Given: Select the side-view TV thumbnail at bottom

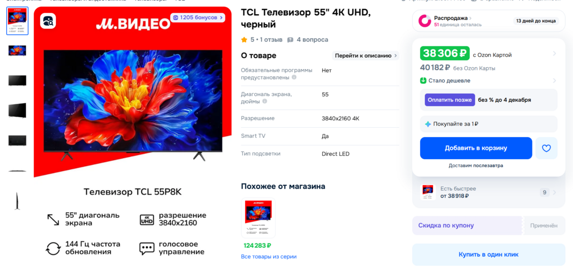Looking at the screenshot, I should (x=17, y=201).
